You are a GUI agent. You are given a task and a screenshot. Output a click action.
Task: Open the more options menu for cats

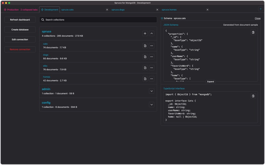[152, 46]
